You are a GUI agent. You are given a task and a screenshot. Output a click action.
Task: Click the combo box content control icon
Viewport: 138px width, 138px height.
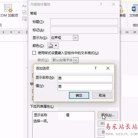[24, 19]
